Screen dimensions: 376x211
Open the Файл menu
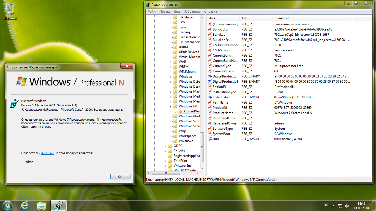(151, 12)
